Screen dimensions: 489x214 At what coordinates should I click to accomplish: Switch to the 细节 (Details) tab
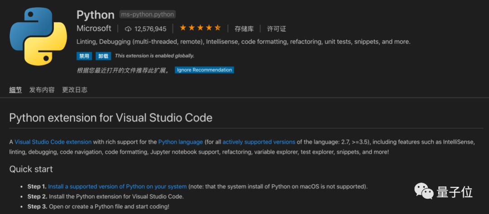pos(15,90)
